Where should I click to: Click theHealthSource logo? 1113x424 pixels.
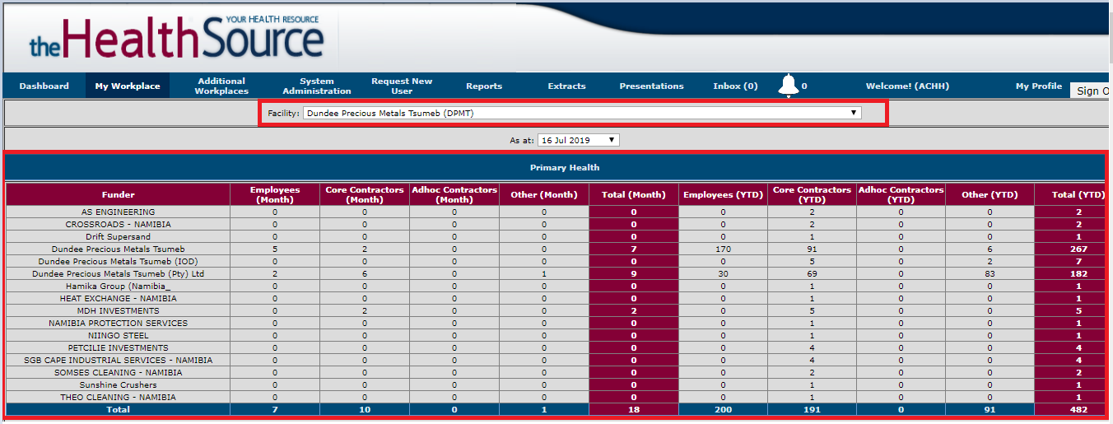pyautogui.click(x=176, y=38)
